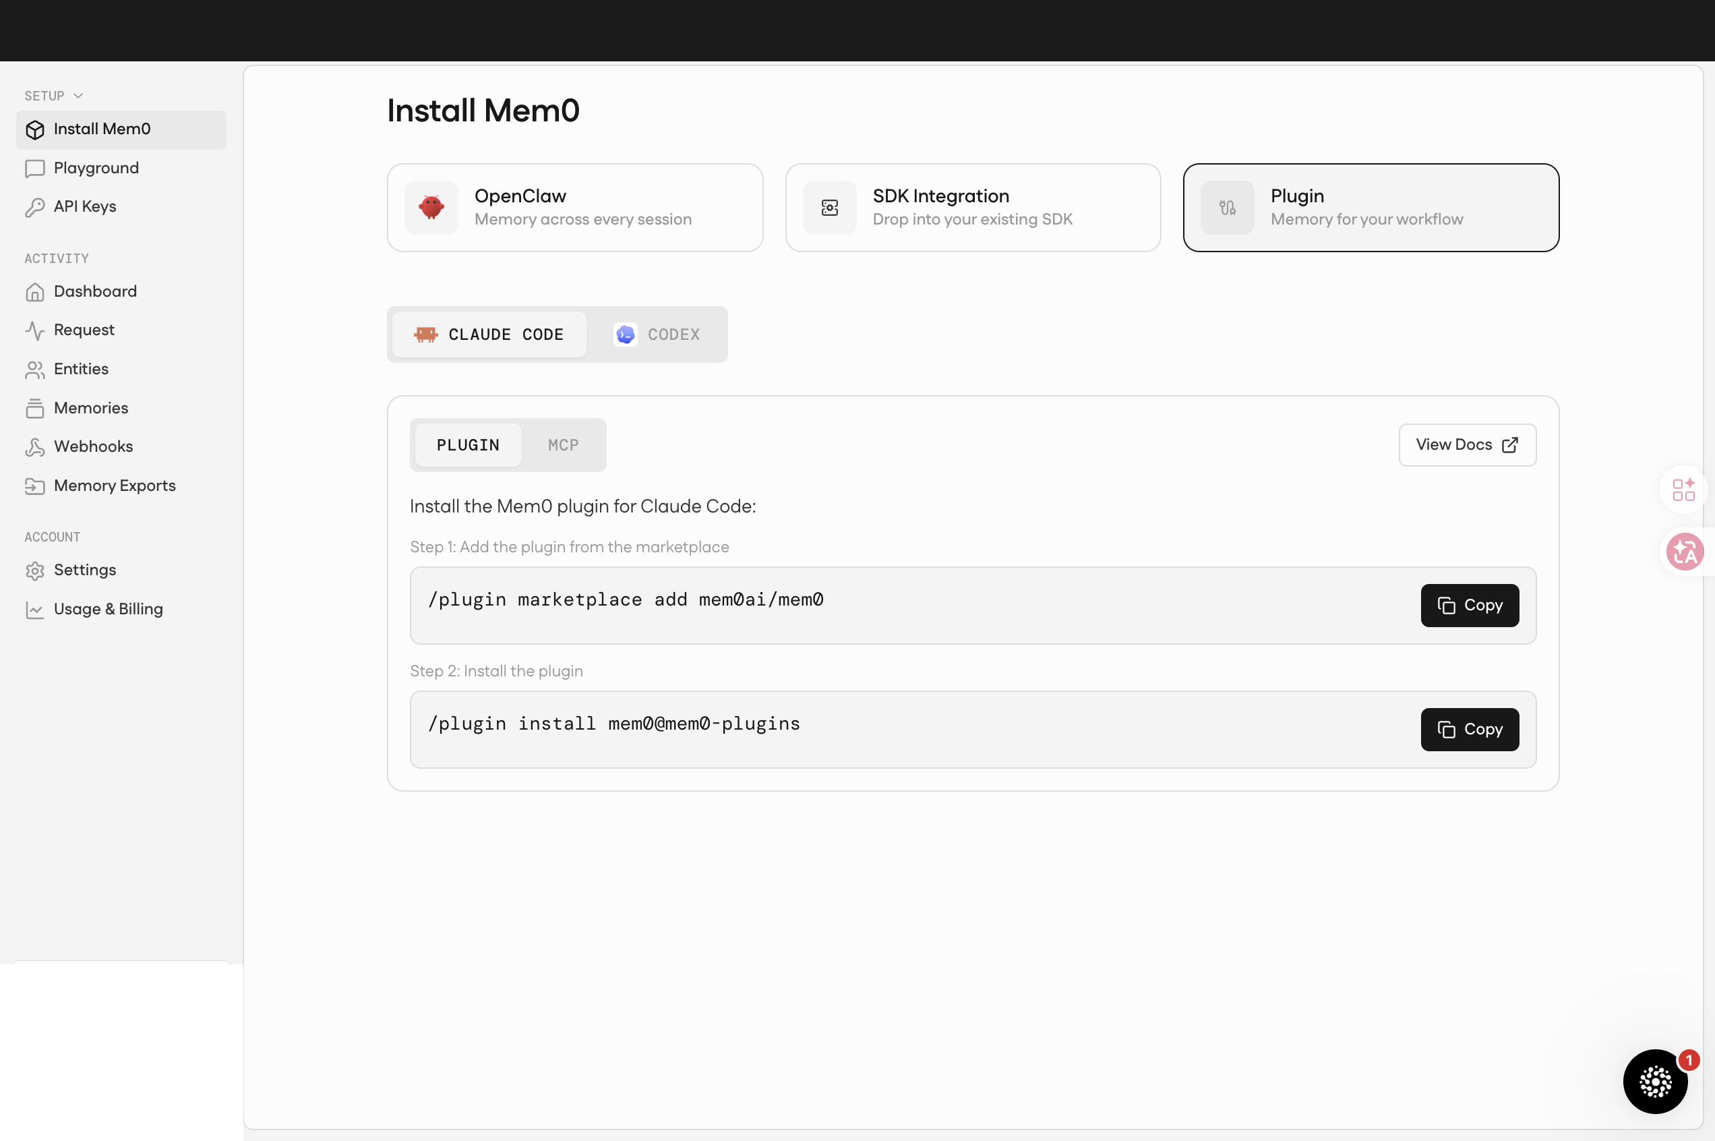The height and width of the screenshot is (1141, 1715).
Task: Collapse the SETUP section chevron
Action: tap(78, 95)
